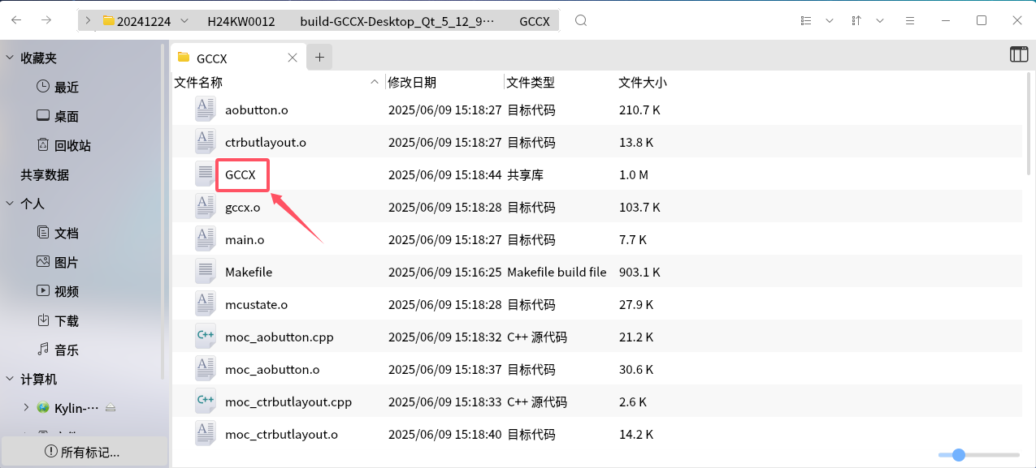Screen dimensions: 1036x468
Task: Open search using the magnifier icon
Action: point(580,20)
